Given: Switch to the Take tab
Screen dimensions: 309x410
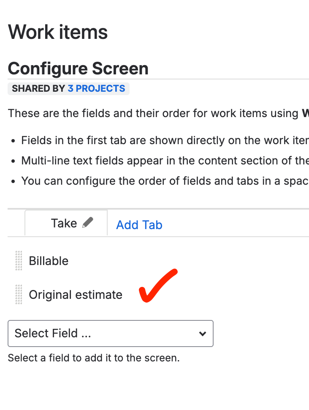Looking at the screenshot, I should coord(64,223).
